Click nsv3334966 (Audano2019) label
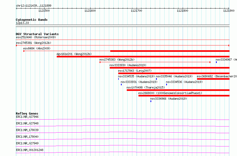The image size is (237, 156). click(169, 99)
